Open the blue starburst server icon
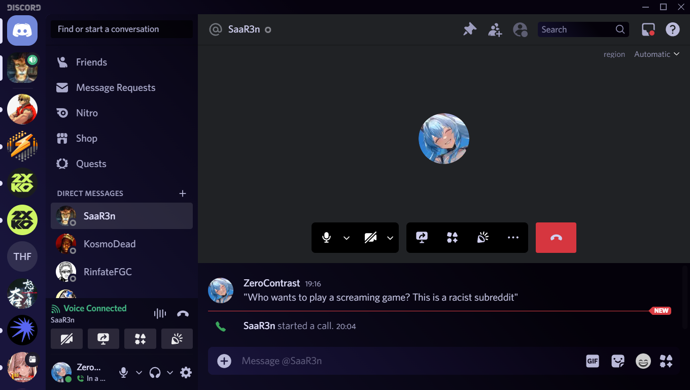 coord(22,330)
